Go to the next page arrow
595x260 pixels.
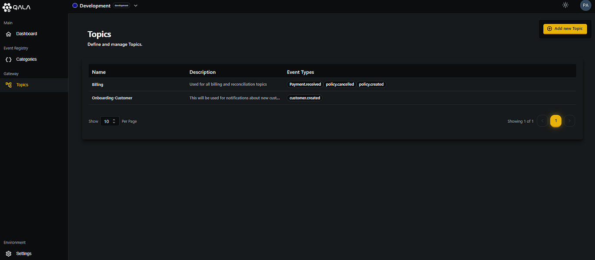tap(569, 121)
